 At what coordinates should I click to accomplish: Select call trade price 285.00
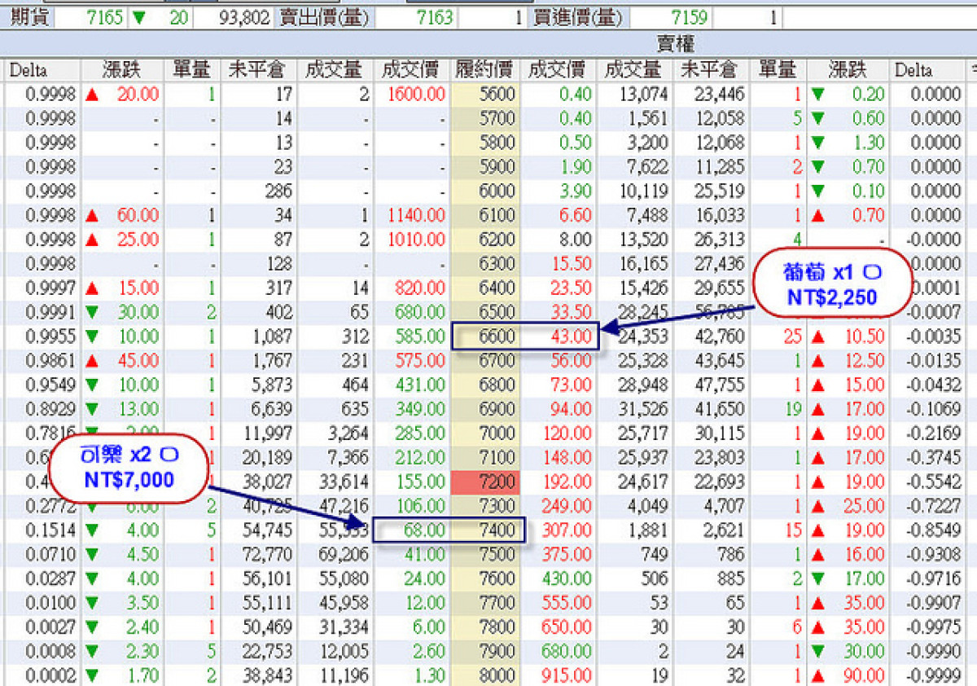click(421, 433)
